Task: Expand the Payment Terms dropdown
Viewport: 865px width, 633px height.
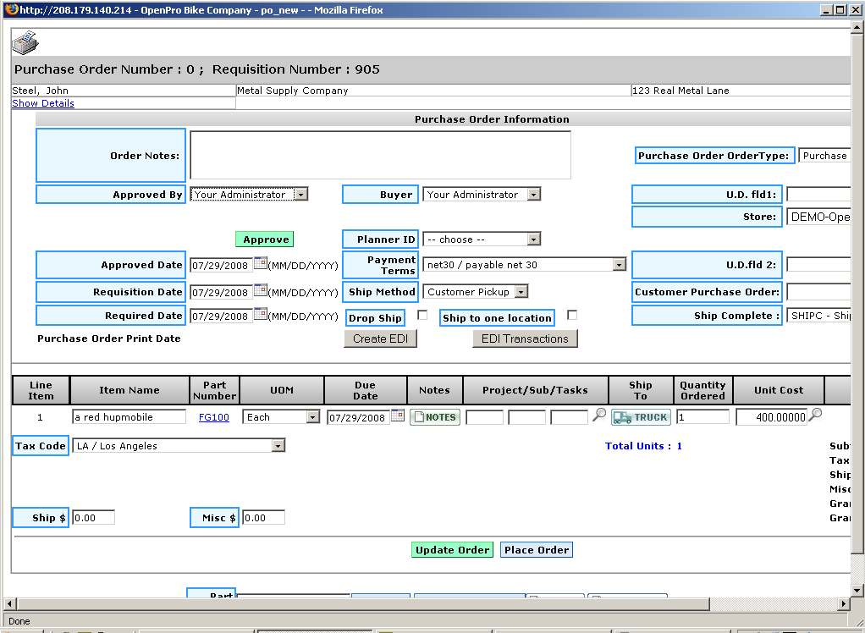Action: (x=619, y=265)
